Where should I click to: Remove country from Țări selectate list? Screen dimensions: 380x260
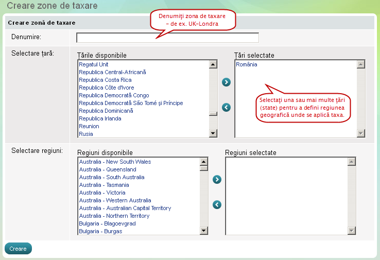226,108
